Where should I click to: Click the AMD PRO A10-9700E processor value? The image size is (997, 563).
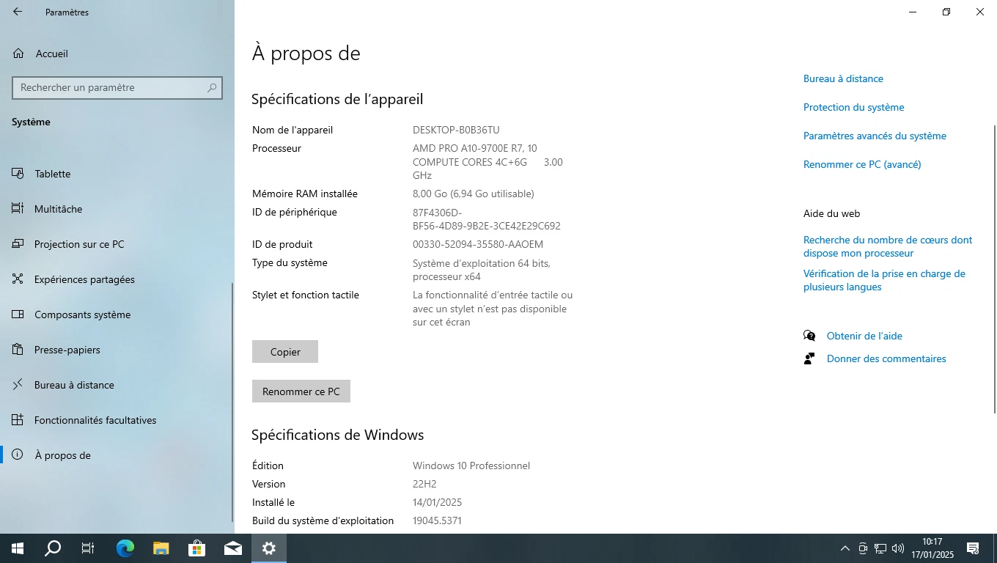pyautogui.click(x=488, y=162)
